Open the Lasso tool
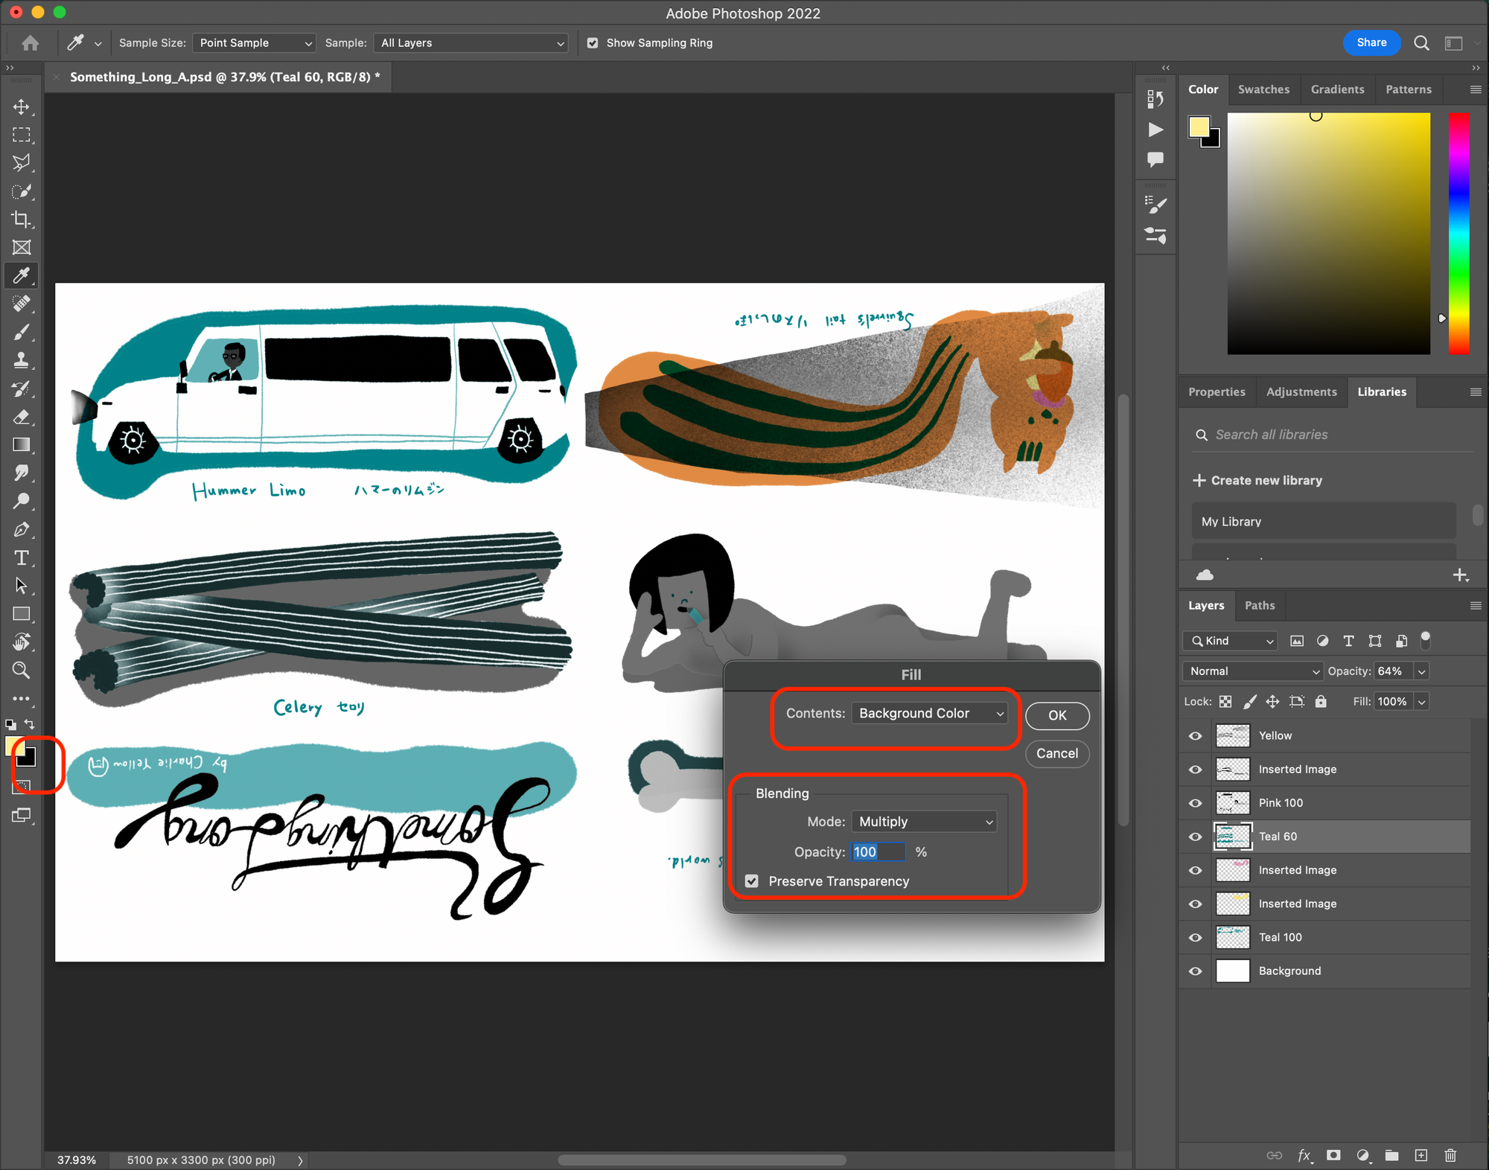This screenshot has height=1170, width=1489. tap(22, 163)
